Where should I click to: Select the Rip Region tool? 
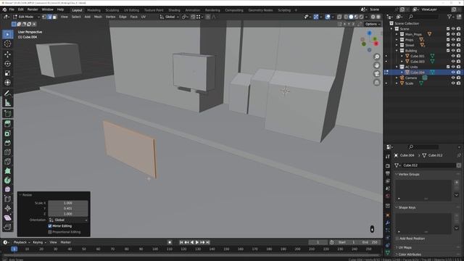click(8, 227)
